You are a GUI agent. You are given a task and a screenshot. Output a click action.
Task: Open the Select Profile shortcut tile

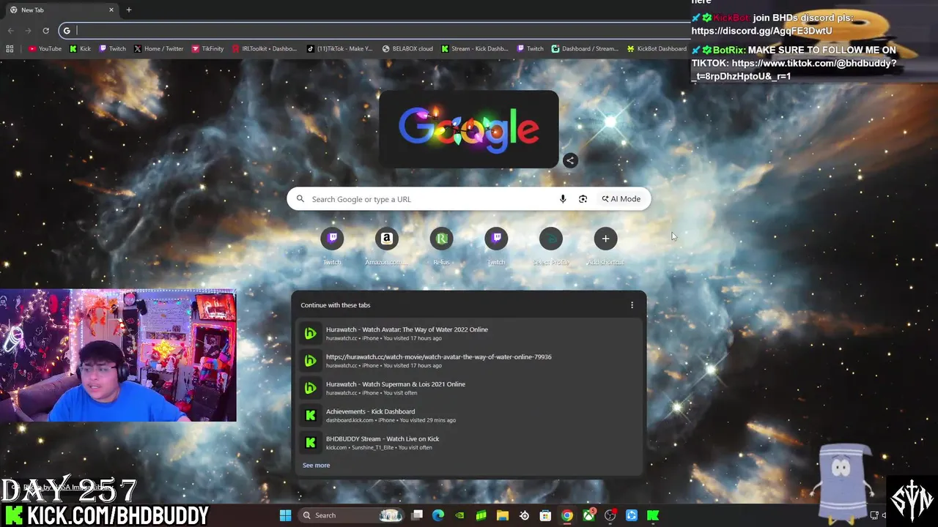(551, 244)
